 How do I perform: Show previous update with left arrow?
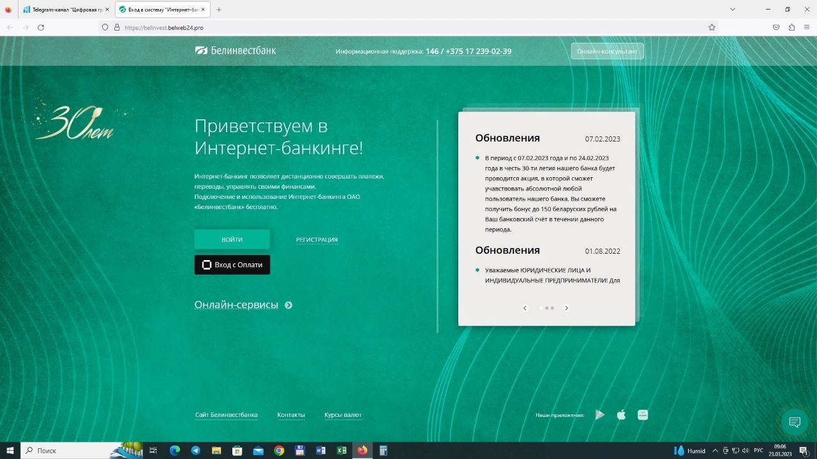point(525,308)
